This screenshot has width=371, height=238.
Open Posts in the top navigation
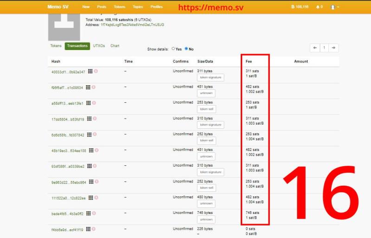tap(102, 6)
